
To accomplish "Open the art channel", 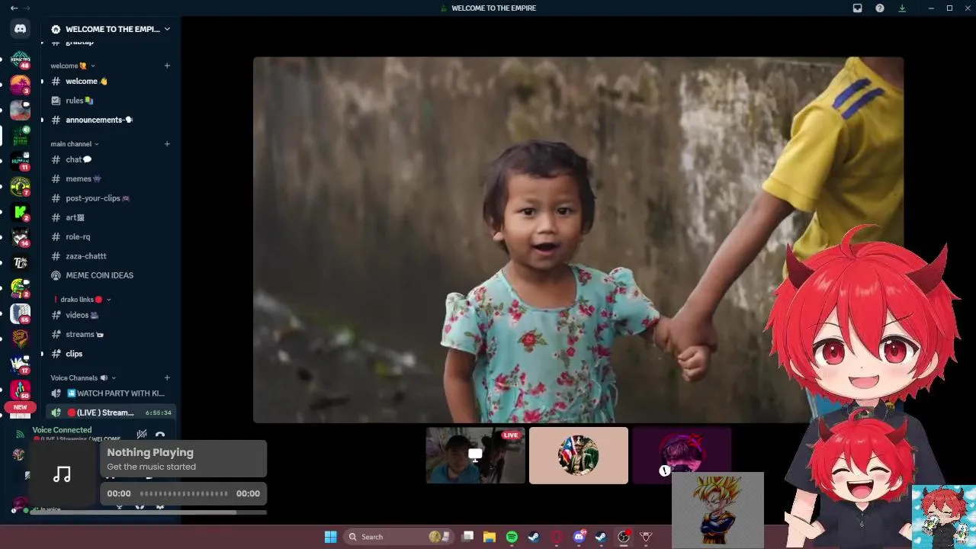I will tap(111, 217).
